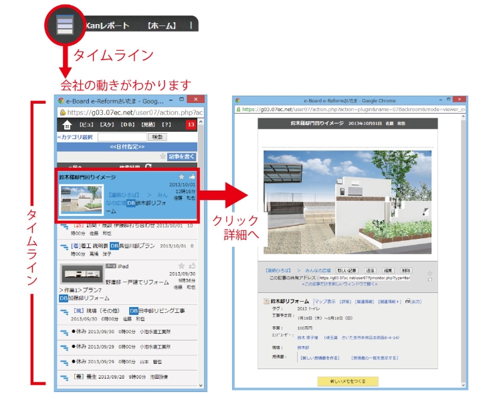The height and width of the screenshot is (414, 495).
Task: Go to home via the house icon
Action: [66, 124]
